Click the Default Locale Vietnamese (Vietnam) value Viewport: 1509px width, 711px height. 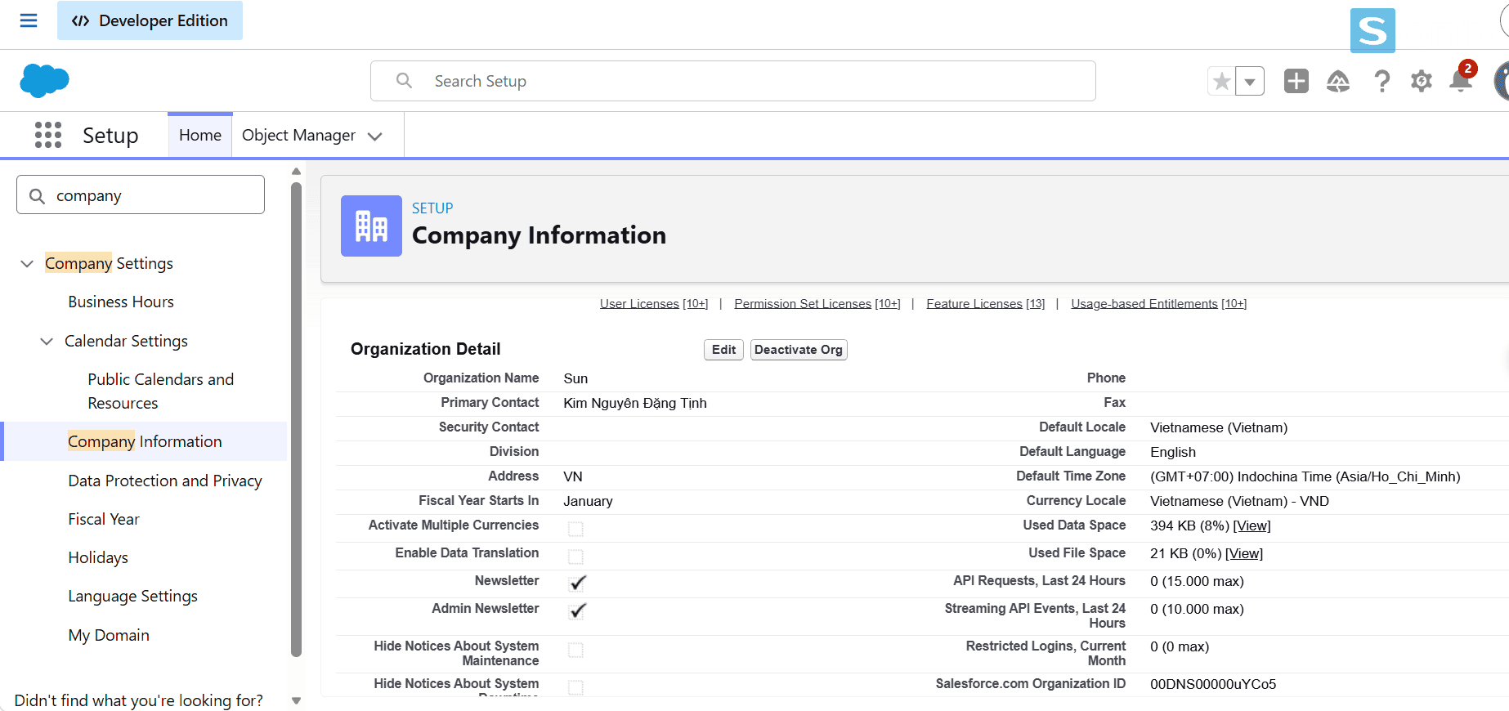(x=1219, y=427)
